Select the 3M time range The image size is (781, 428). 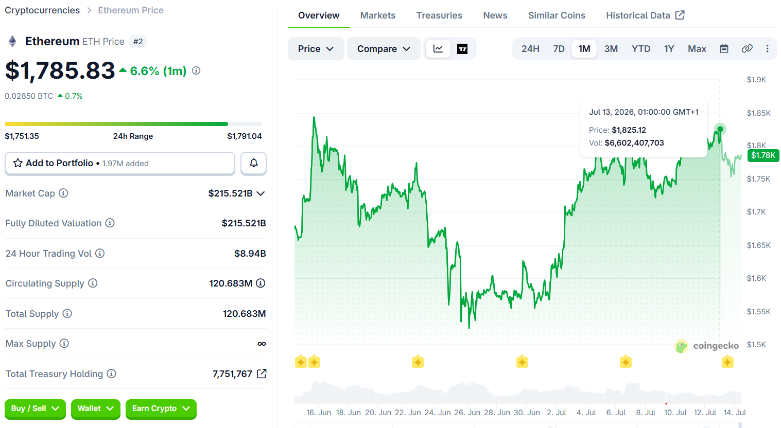tap(611, 49)
